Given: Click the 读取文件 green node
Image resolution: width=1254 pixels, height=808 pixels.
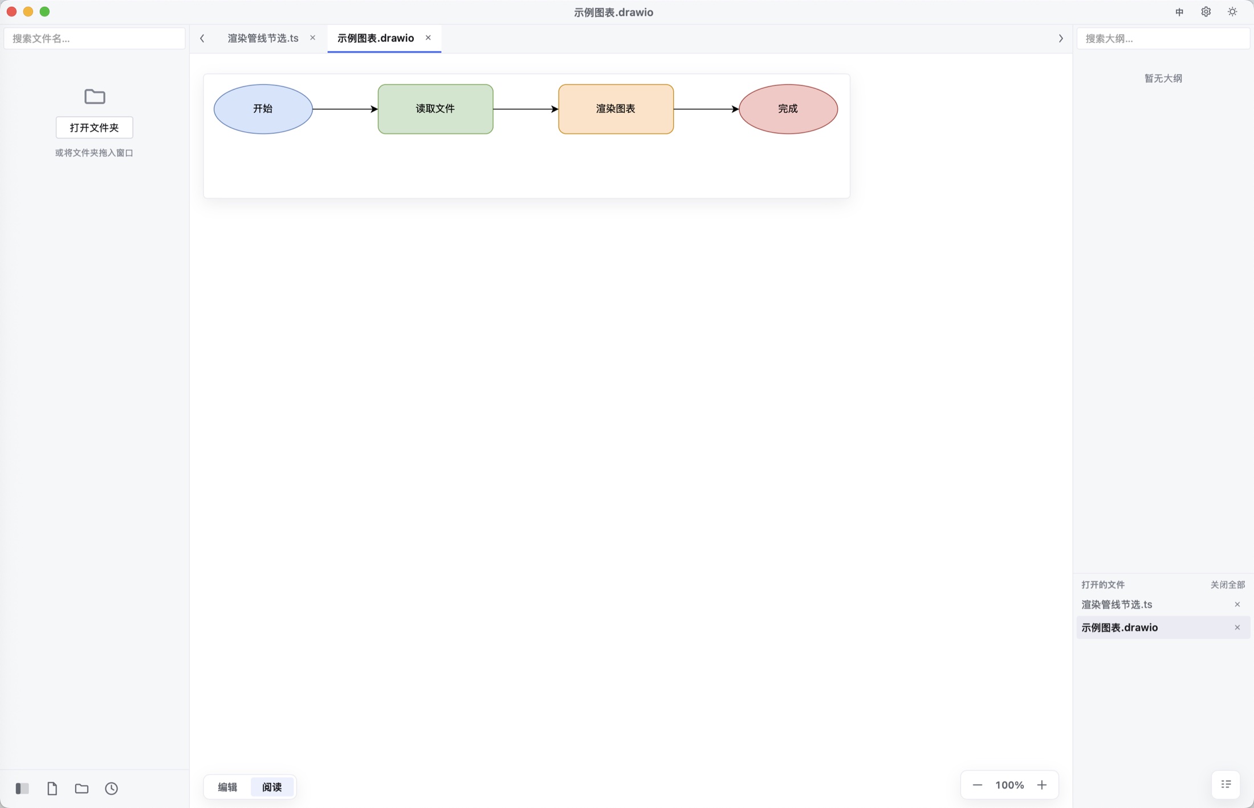Looking at the screenshot, I should pyautogui.click(x=435, y=109).
